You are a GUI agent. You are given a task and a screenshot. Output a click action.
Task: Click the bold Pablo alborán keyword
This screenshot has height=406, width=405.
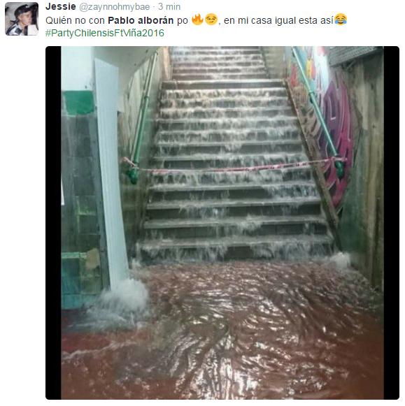pyautogui.click(x=141, y=20)
